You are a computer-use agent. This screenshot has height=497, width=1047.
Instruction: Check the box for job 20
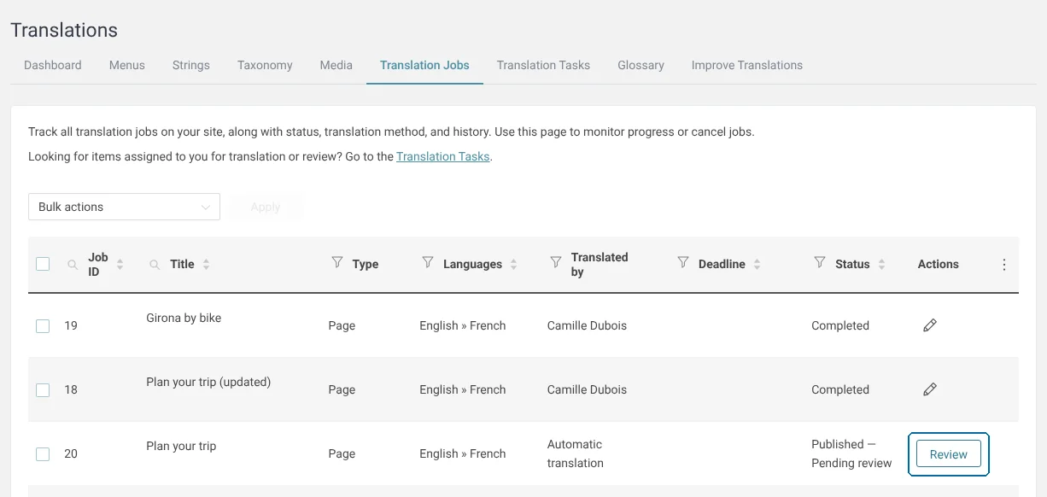click(x=43, y=454)
